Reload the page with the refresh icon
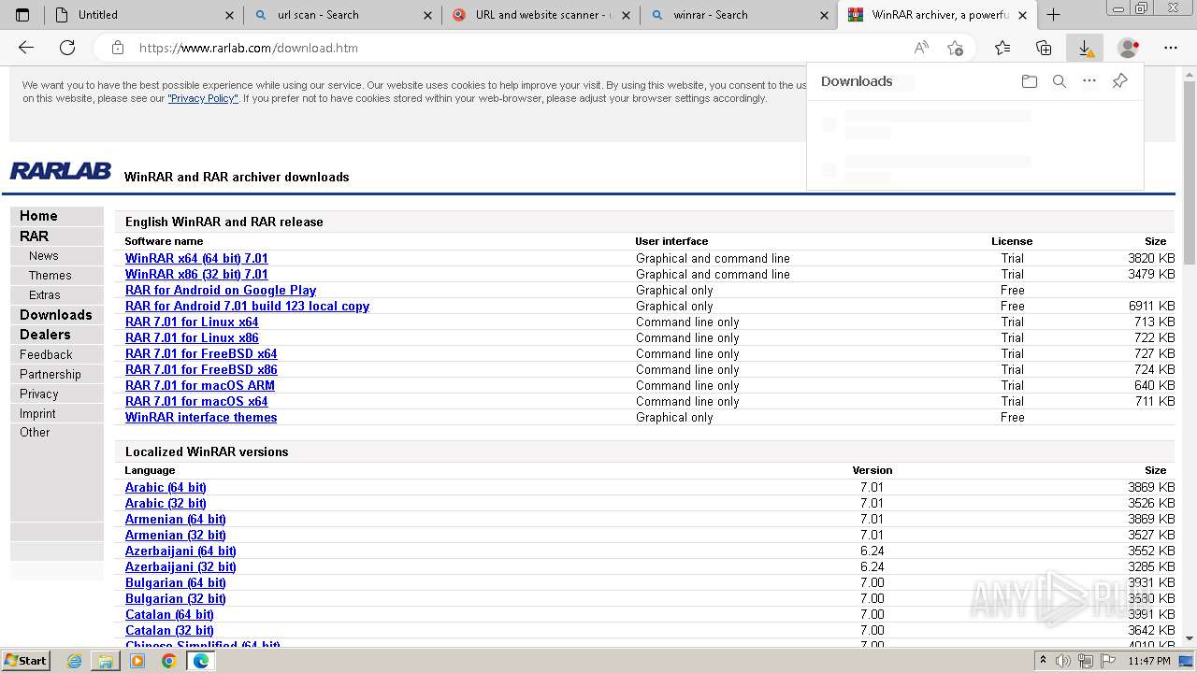 67,48
